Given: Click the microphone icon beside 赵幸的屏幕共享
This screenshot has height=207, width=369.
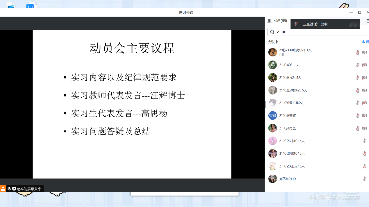Looking at the screenshot, I should (x=9, y=189).
